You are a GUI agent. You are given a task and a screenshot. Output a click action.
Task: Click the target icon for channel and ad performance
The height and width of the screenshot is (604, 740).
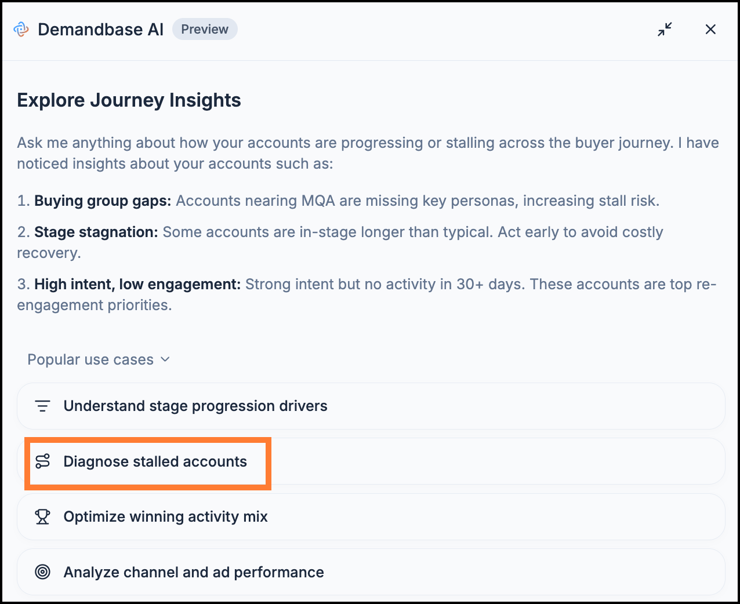43,572
